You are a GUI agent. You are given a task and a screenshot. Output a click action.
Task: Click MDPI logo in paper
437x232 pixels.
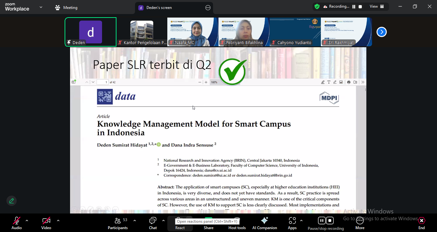pyautogui.click(x=329, y=98)
